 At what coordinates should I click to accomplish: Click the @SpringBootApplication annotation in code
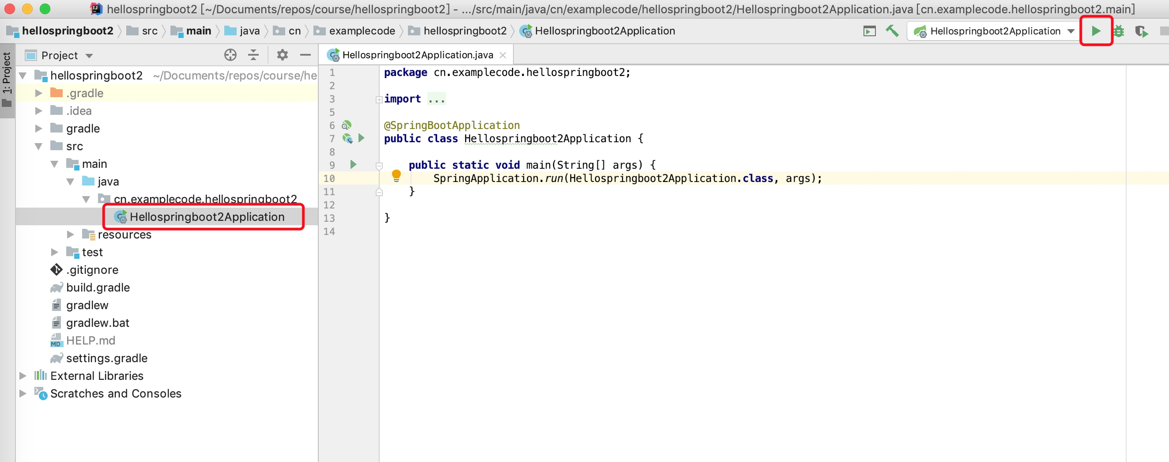[x=452, y=125]
